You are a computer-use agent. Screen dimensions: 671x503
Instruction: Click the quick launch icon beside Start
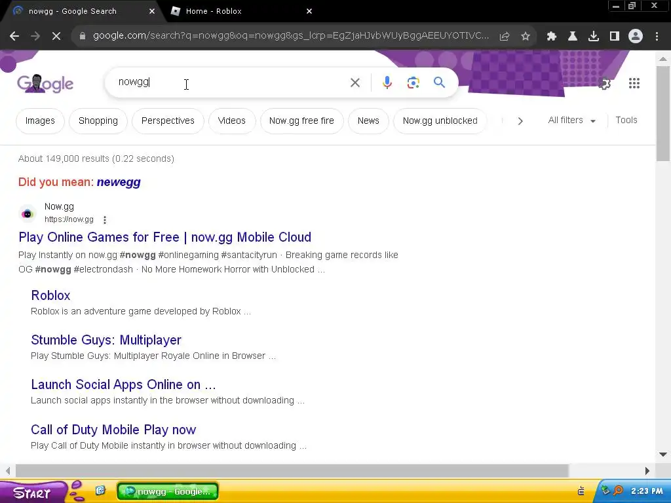pyautogui.click(x=100, y=491)
